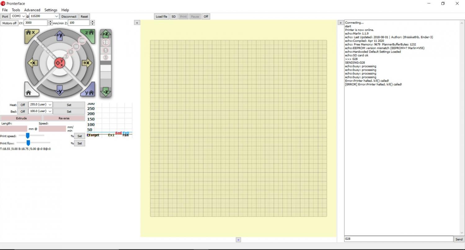
Task: Click the home Z axis icon
Action: click(88, 33)
